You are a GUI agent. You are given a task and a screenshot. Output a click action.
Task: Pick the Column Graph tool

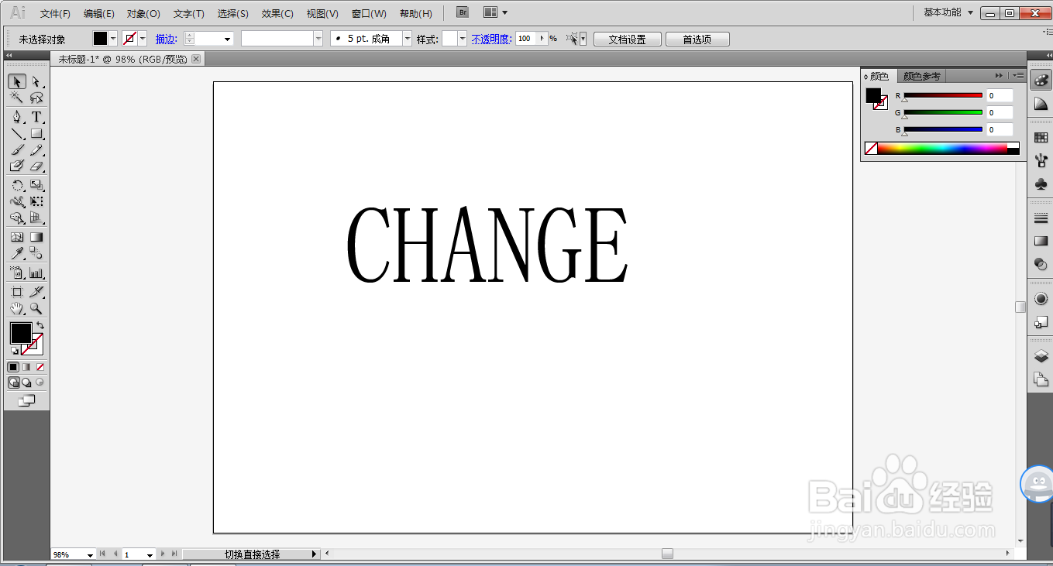click(x=36, y=273)
